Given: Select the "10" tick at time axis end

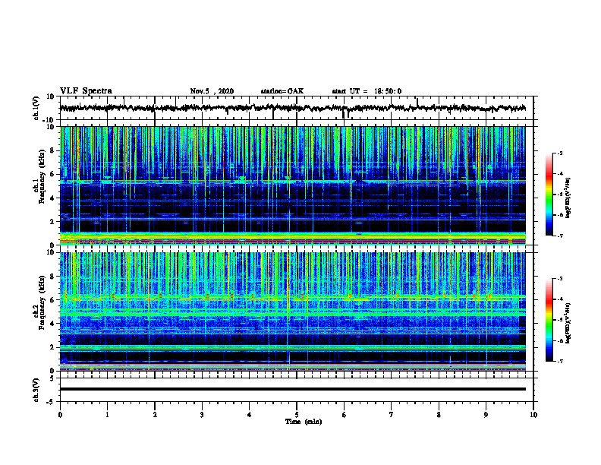Looking at the screenshot, I should pyautogui.click(x=533, y=415).
